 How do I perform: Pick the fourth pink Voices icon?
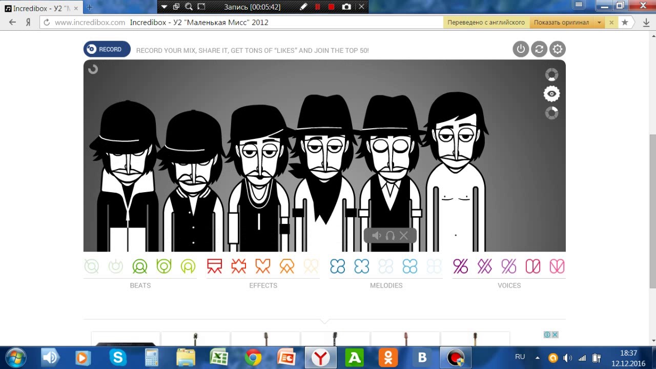pyautogui.click(x=533, y=266)
